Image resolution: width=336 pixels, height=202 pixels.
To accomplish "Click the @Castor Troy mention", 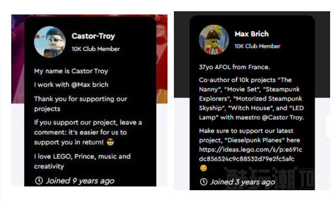I will click(x=282, y=117).
